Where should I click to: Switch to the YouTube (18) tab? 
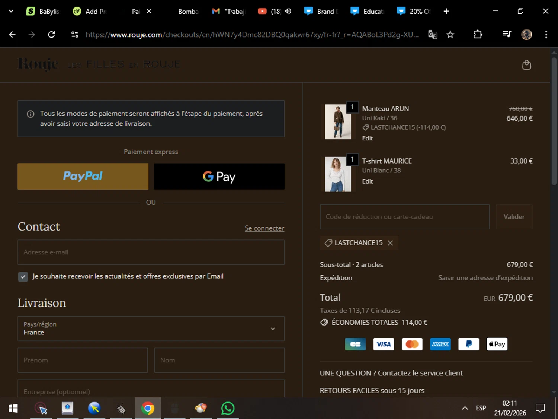(x=269, y=11)
